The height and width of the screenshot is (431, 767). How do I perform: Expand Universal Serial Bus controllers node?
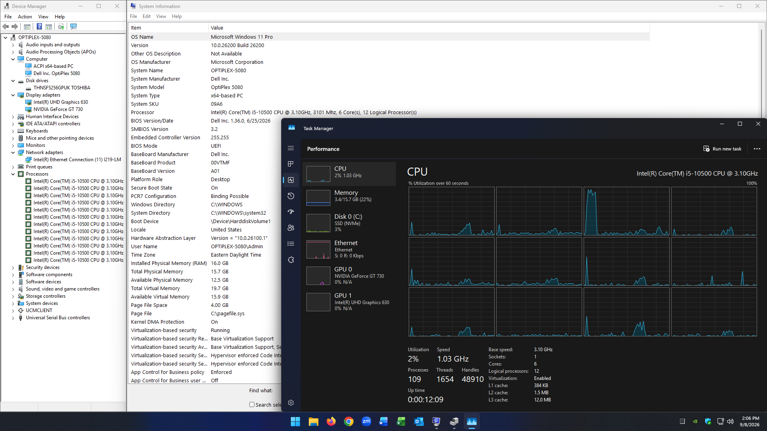(x=13, y=318)
